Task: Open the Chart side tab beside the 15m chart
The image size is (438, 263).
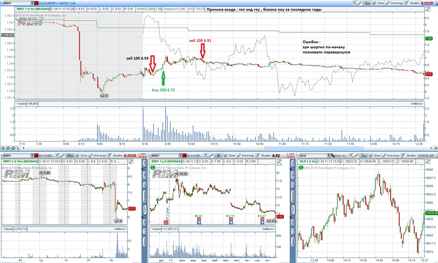Action: click(x=145, y=210)
